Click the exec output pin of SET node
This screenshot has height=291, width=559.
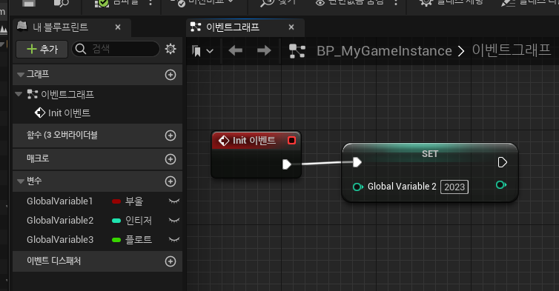coord(503,162)
